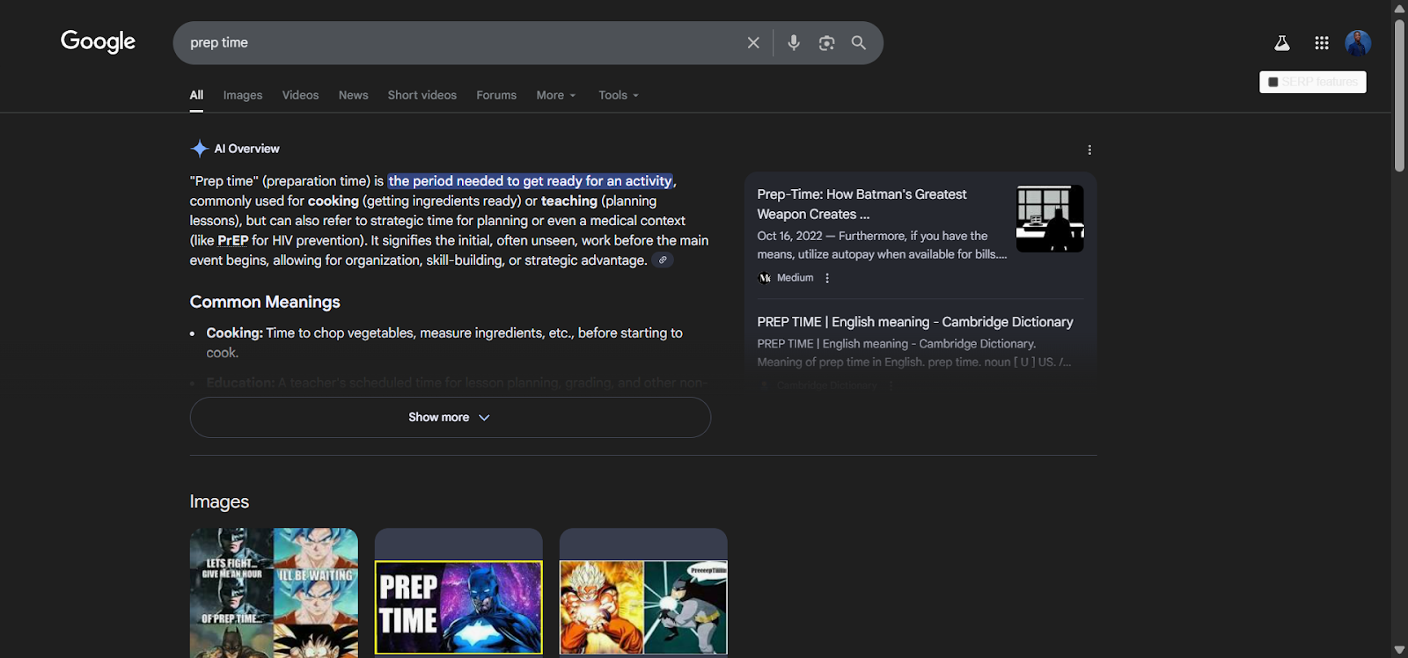Open the Google apps grid icon
The image size is (1408, 658).
tap(1322, 42)
